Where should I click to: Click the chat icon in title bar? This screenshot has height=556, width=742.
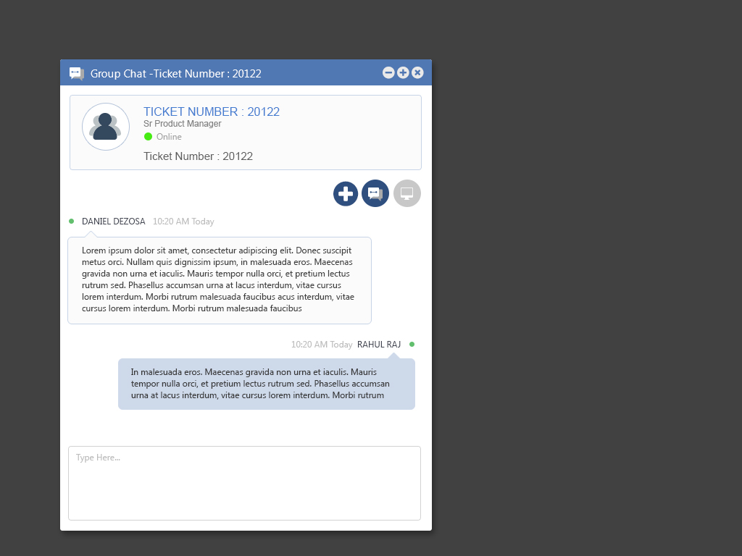pyautogui.click(x=76, y=73)
